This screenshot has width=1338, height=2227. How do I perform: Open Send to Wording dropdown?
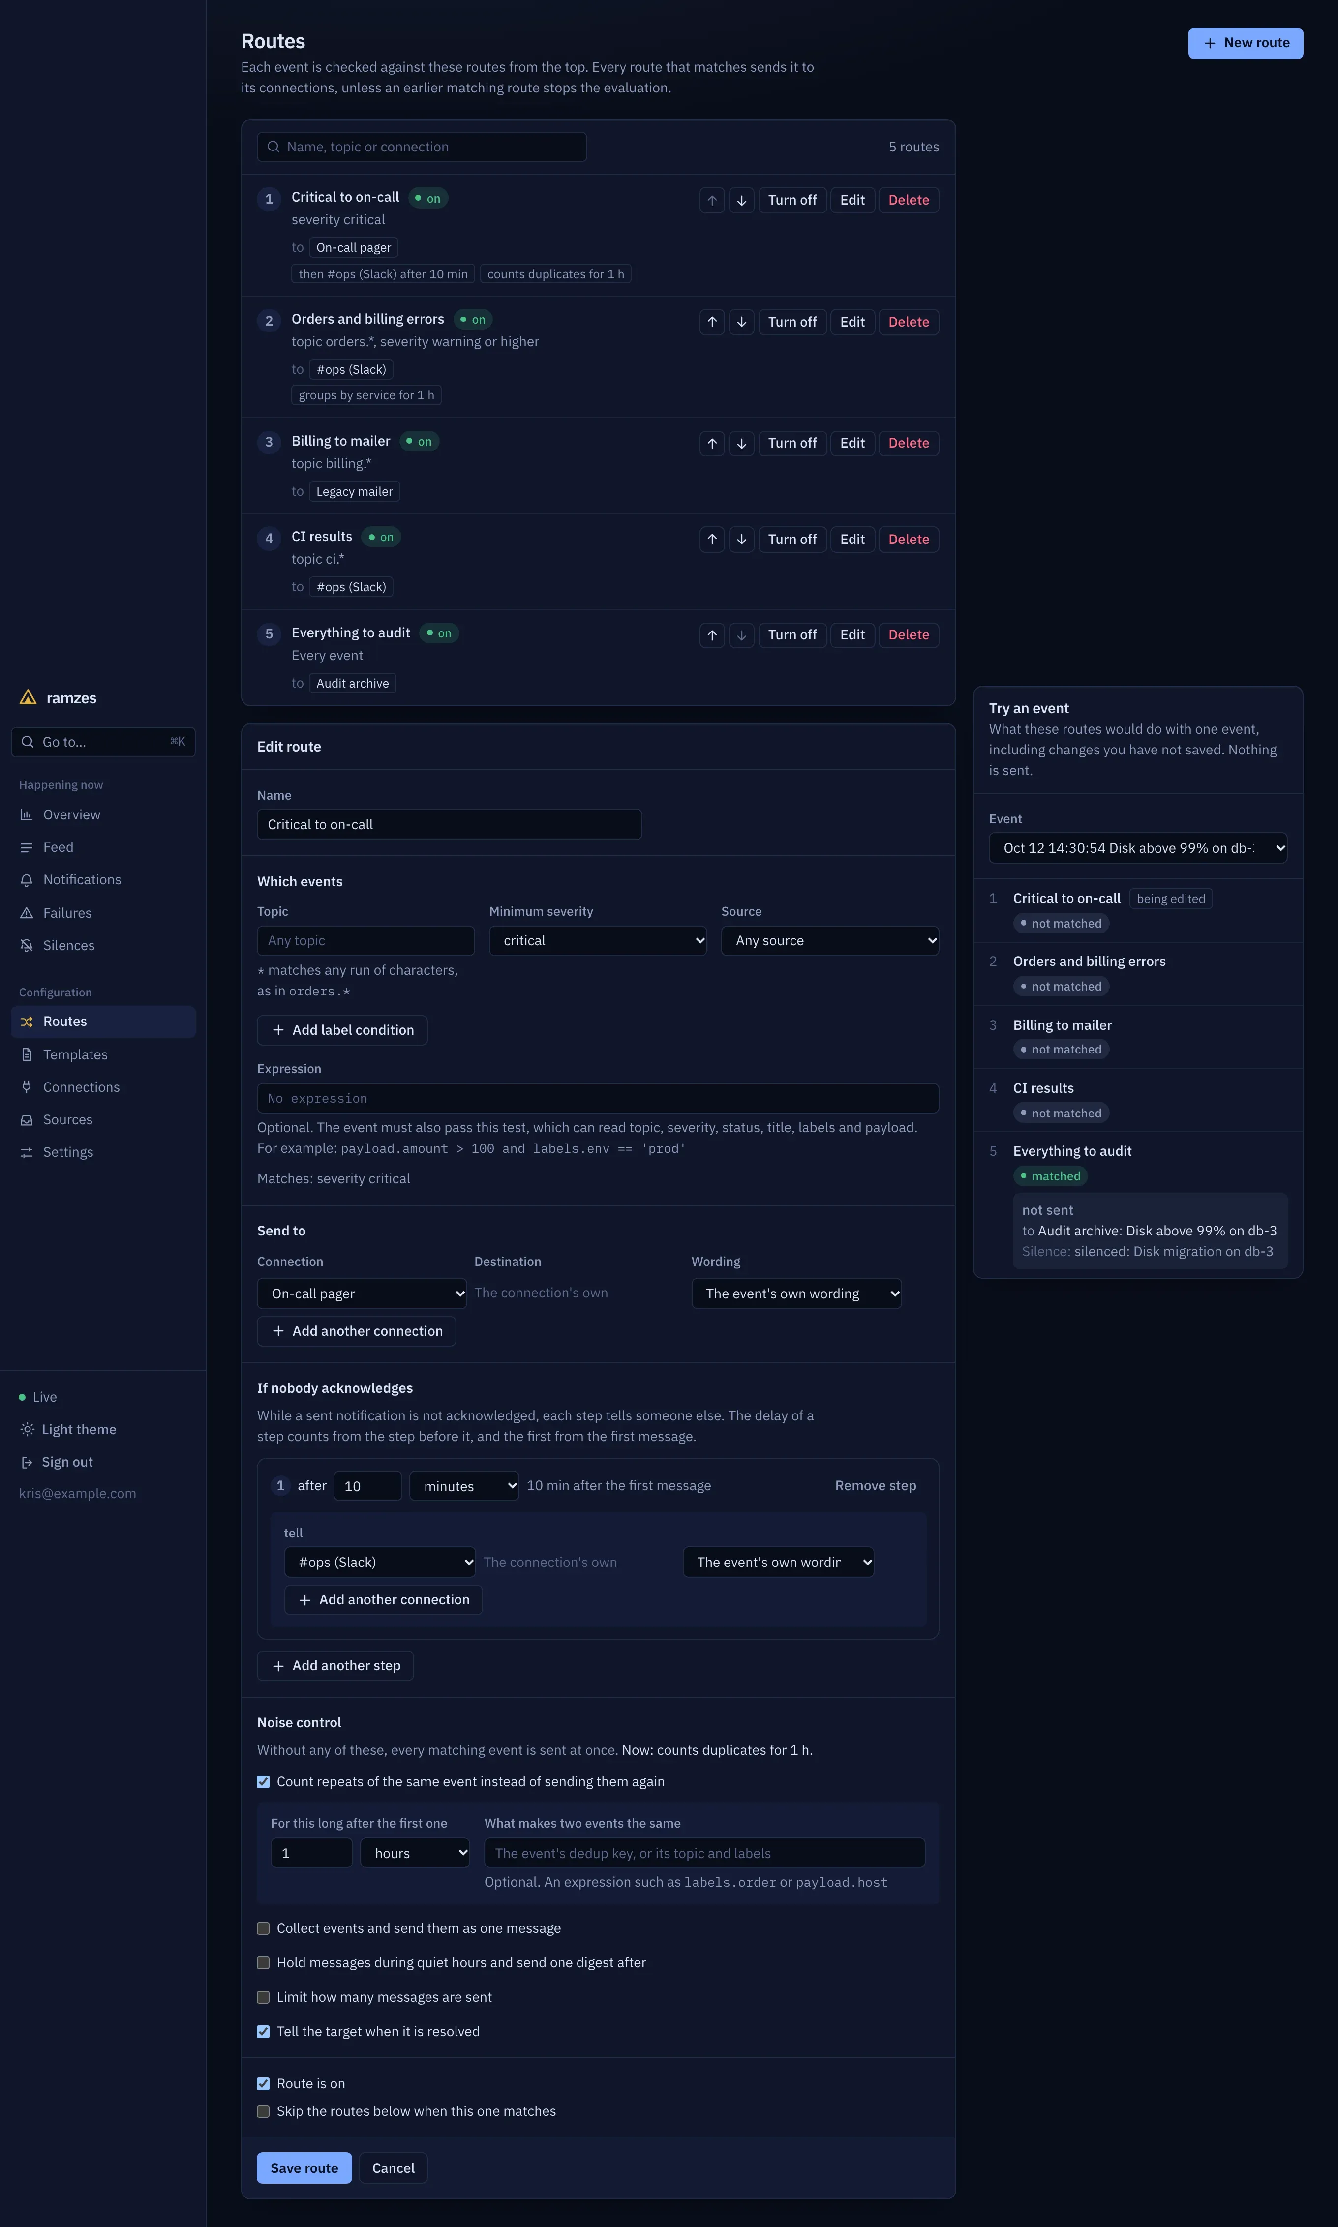[796, 1294]
